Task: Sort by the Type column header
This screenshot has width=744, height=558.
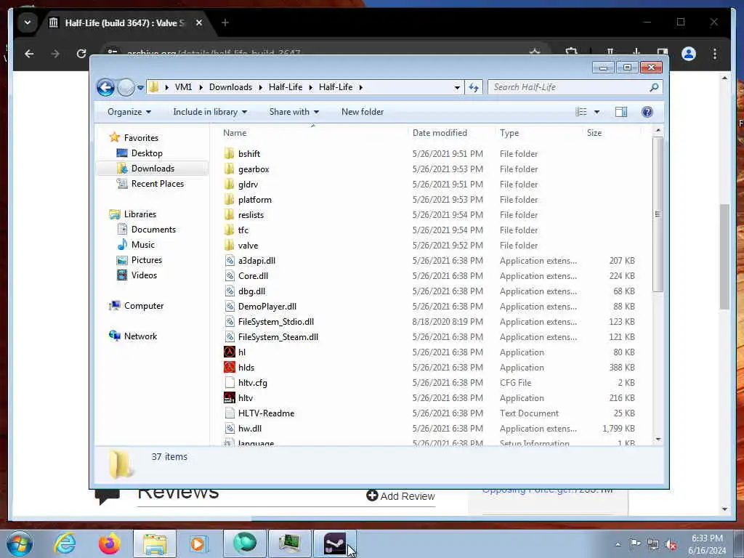Action: pyautogui.click(x=509, y=133)
